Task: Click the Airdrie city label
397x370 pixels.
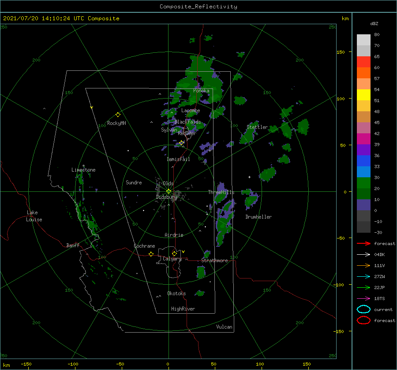Action: click(174, 235)
